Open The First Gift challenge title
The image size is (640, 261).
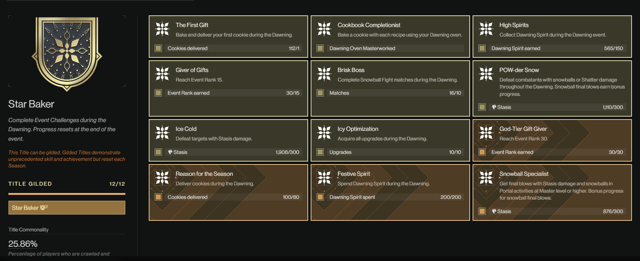192,25
